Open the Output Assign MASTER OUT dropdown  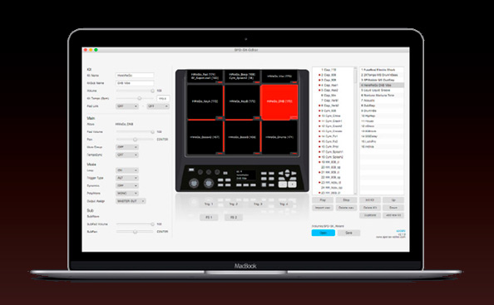coord(131,201)
